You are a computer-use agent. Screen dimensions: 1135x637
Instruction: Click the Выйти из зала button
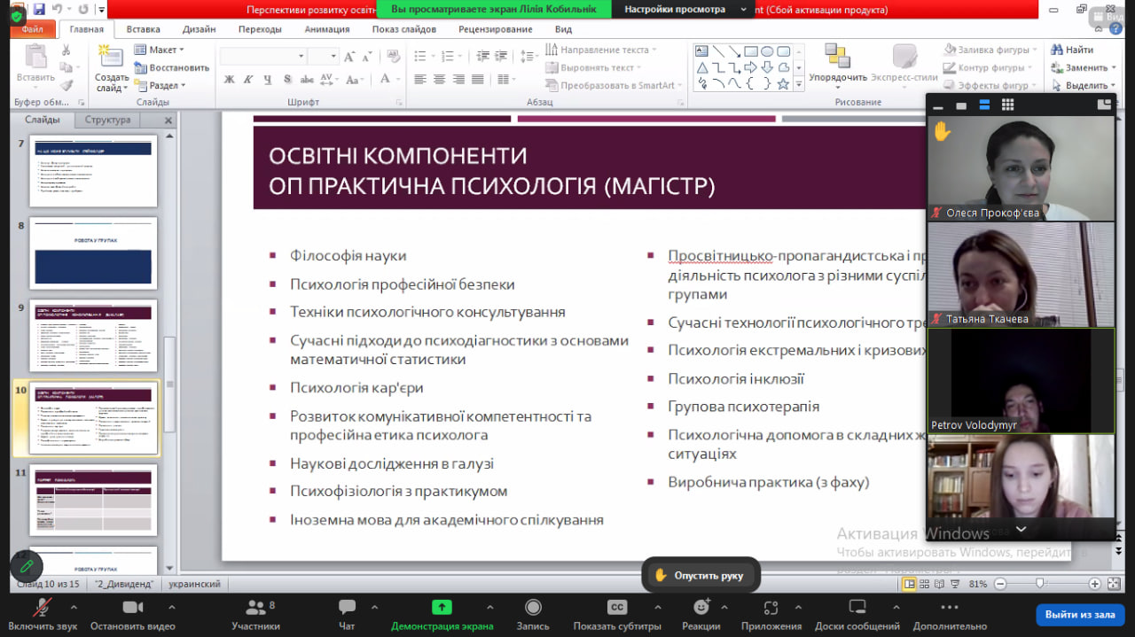pyautogui.click(x=1079, y=614)
